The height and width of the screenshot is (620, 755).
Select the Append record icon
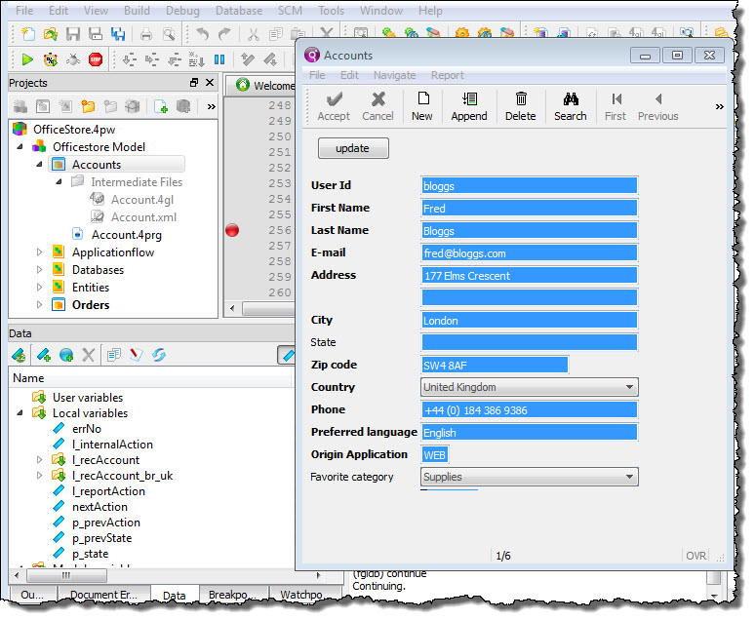click(469, 105)
